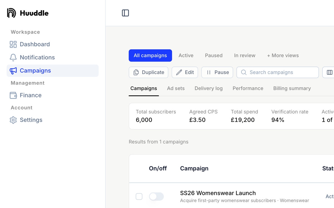
Task: Toggle the sidebar panel icon
Action: tap(126, 13)
